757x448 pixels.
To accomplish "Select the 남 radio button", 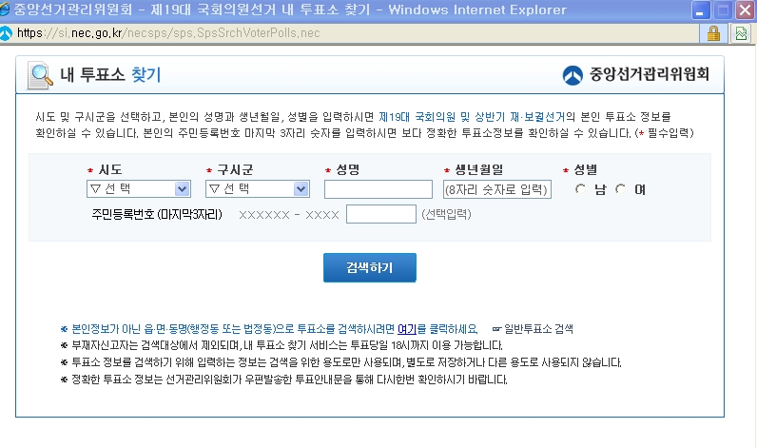I will [x=580, y=189].
